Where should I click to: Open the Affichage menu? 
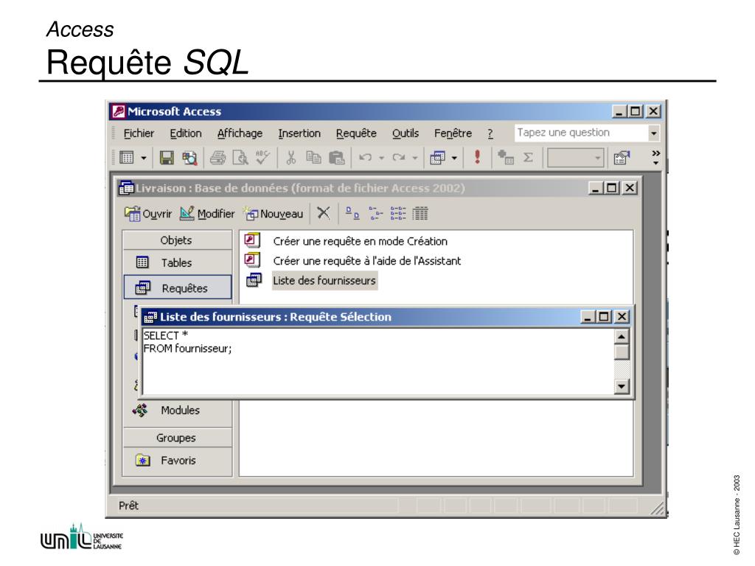(x=240, y=133)
